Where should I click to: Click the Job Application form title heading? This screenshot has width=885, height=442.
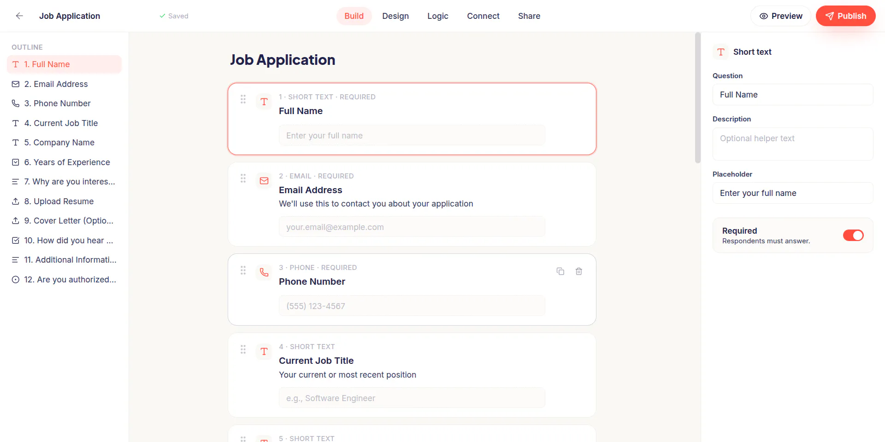pos(283,60)
